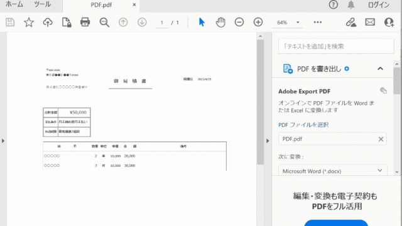Screen dimensions: 402x226
Task: Click the tools pane scrollbar up arrow
Action: (397, 64)
